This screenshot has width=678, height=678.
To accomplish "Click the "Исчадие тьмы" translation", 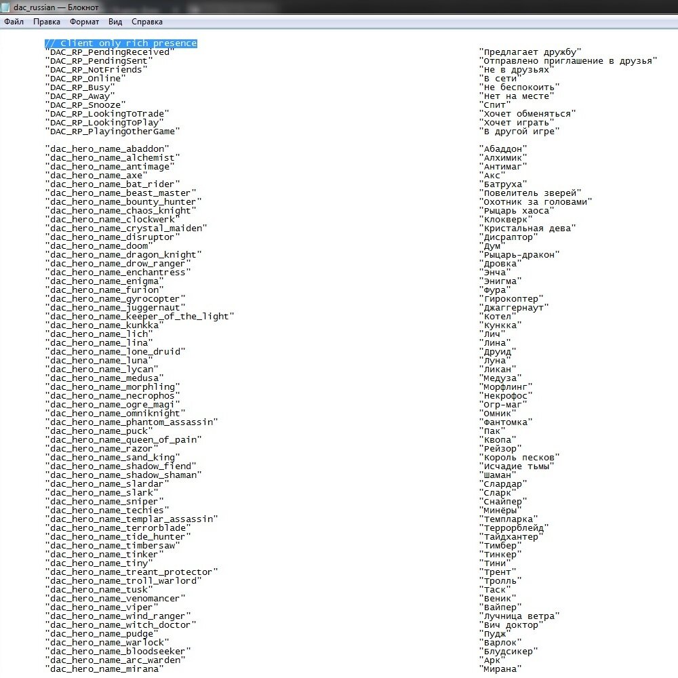I will point(516,466).
